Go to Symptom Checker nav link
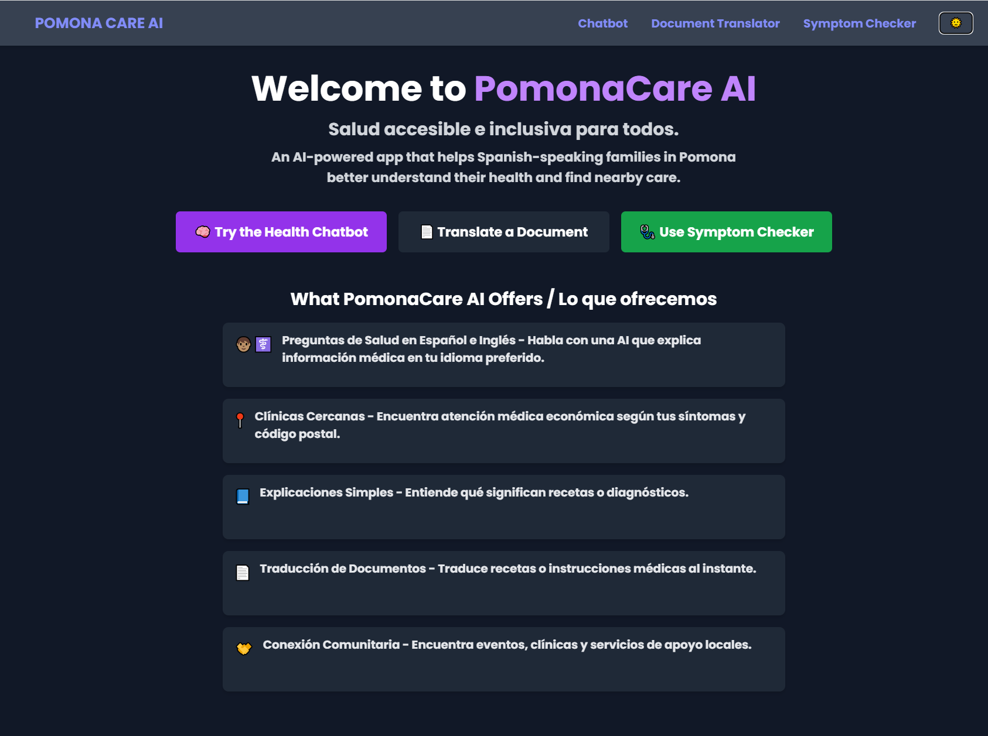Viewport: 988px width, 736px height. [x=859, y=23]
